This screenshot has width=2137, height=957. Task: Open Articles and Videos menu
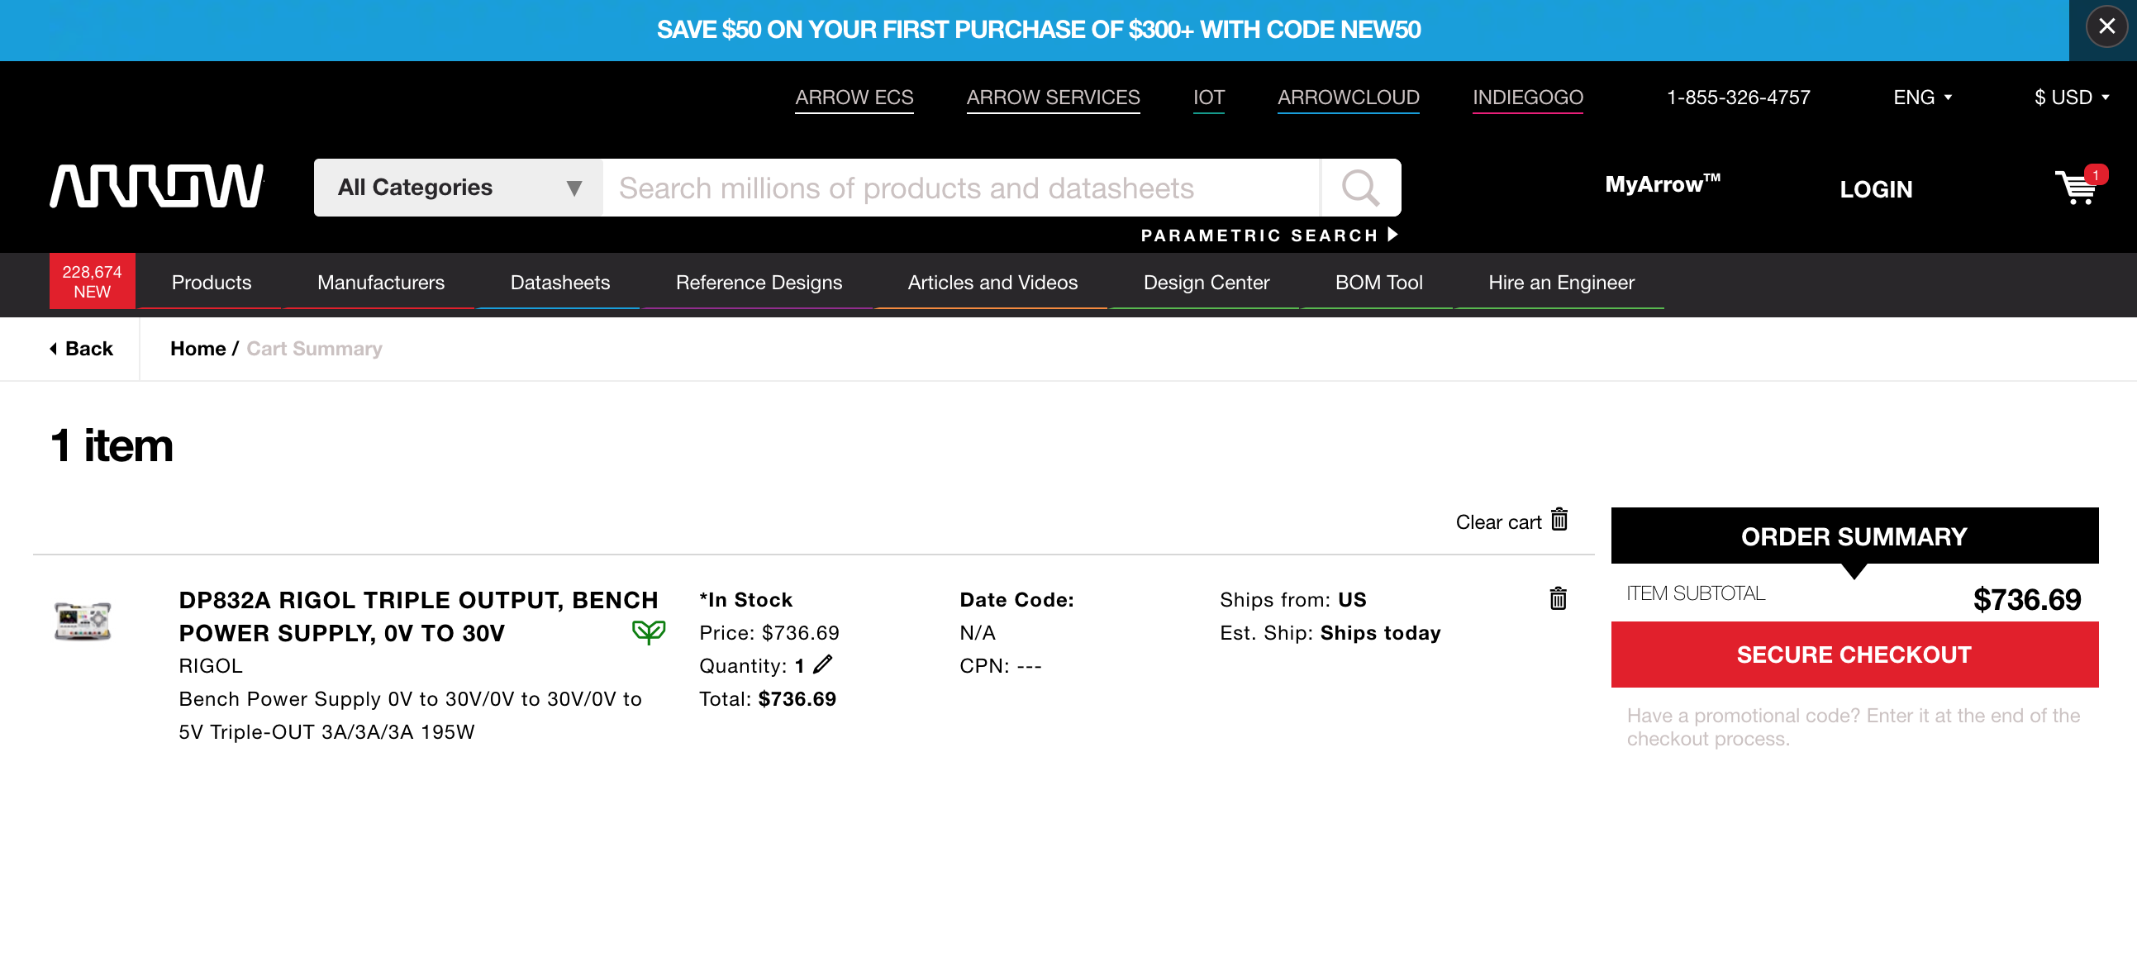coord(992,283)
